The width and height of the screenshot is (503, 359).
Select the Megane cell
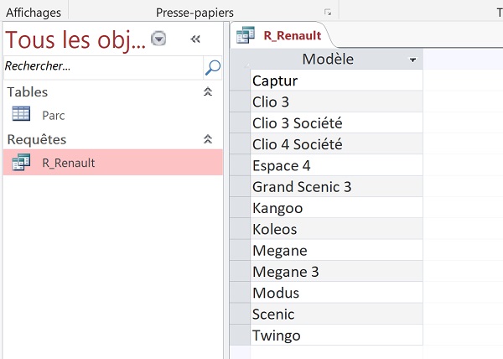[336, 250]
